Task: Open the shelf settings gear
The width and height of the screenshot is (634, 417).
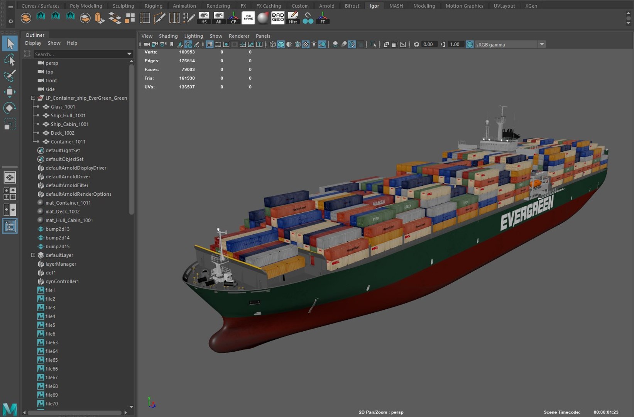Action: pyautogui.click(x=11, y=21)
